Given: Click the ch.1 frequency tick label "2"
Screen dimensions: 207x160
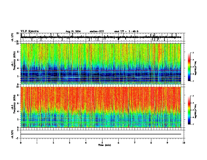Looking at the screenshot, I should point(18,76).
